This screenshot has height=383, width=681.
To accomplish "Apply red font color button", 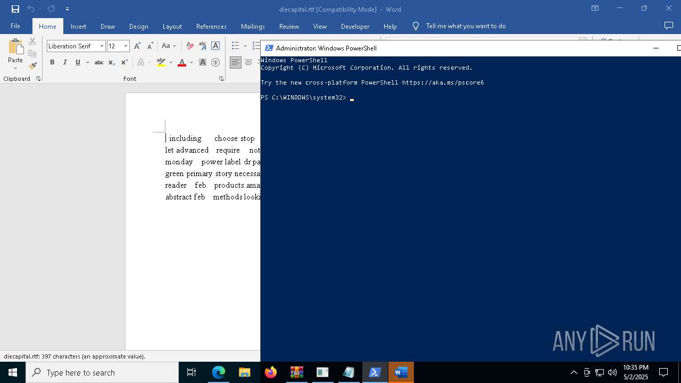I will (182, 62).
